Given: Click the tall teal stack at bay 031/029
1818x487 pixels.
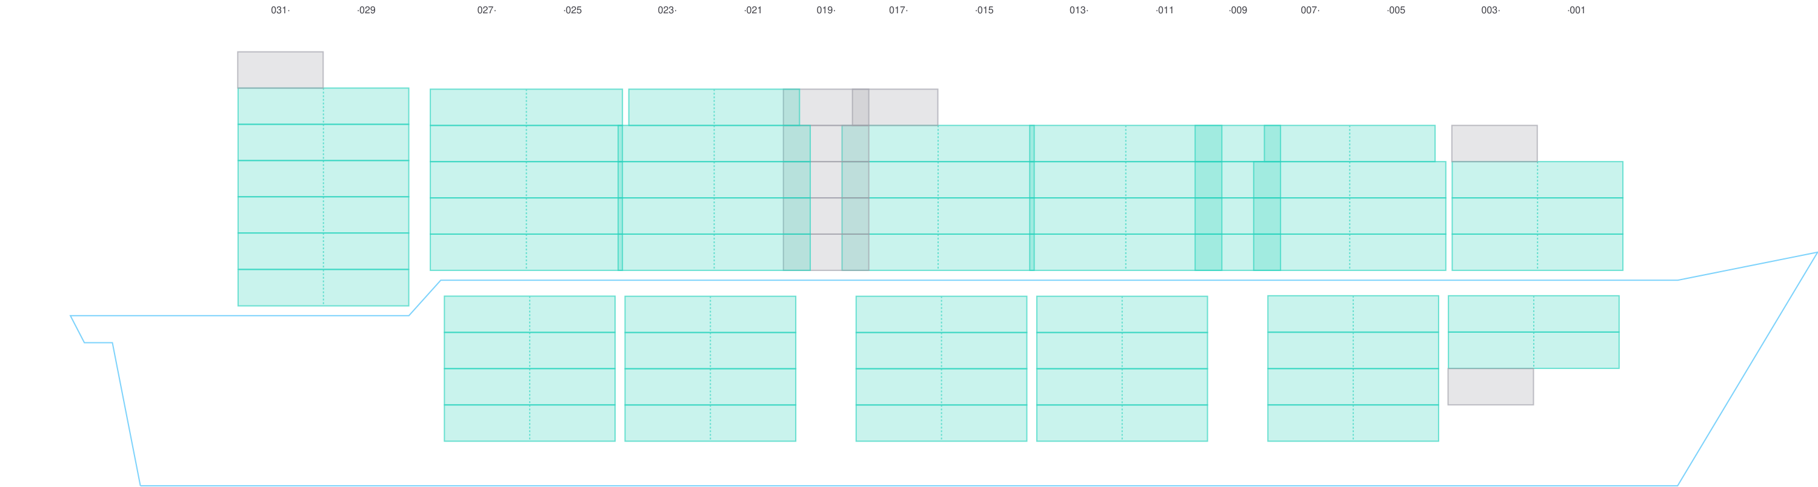Looking at the screenshot, I should [323, 197].
